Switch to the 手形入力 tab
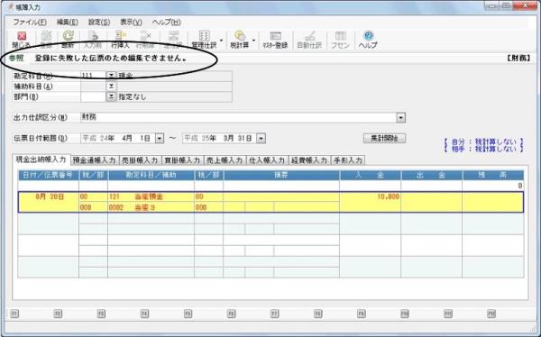 (348, 160)
